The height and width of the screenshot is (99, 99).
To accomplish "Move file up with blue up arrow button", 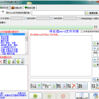I will [x=96, y=48].
